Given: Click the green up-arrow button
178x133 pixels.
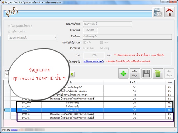Looking at the screenshot, I should [x=72, y=75].
